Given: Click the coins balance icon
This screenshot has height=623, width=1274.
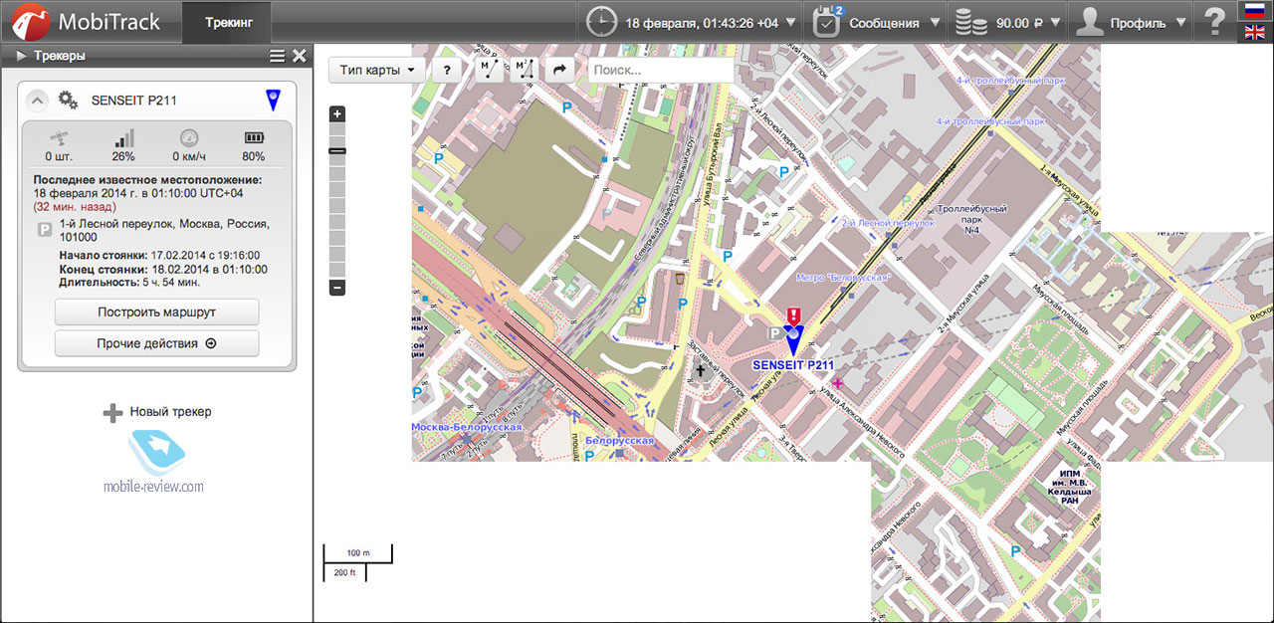Looking at the screenshot, I should [971, 22].
